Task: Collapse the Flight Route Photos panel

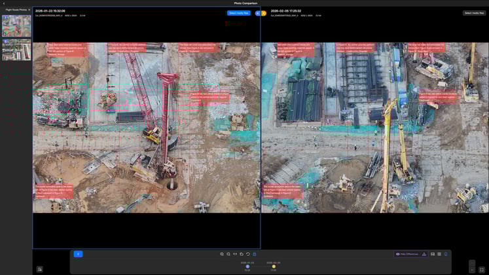Action: (x=29, y=9)
